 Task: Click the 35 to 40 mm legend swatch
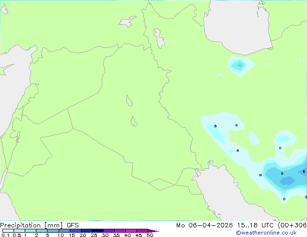120,231
